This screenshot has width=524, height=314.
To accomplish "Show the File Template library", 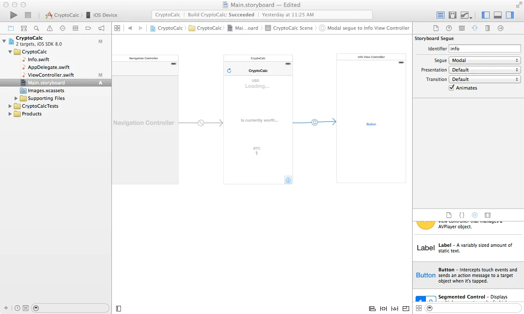I will (x=449, y=215).
